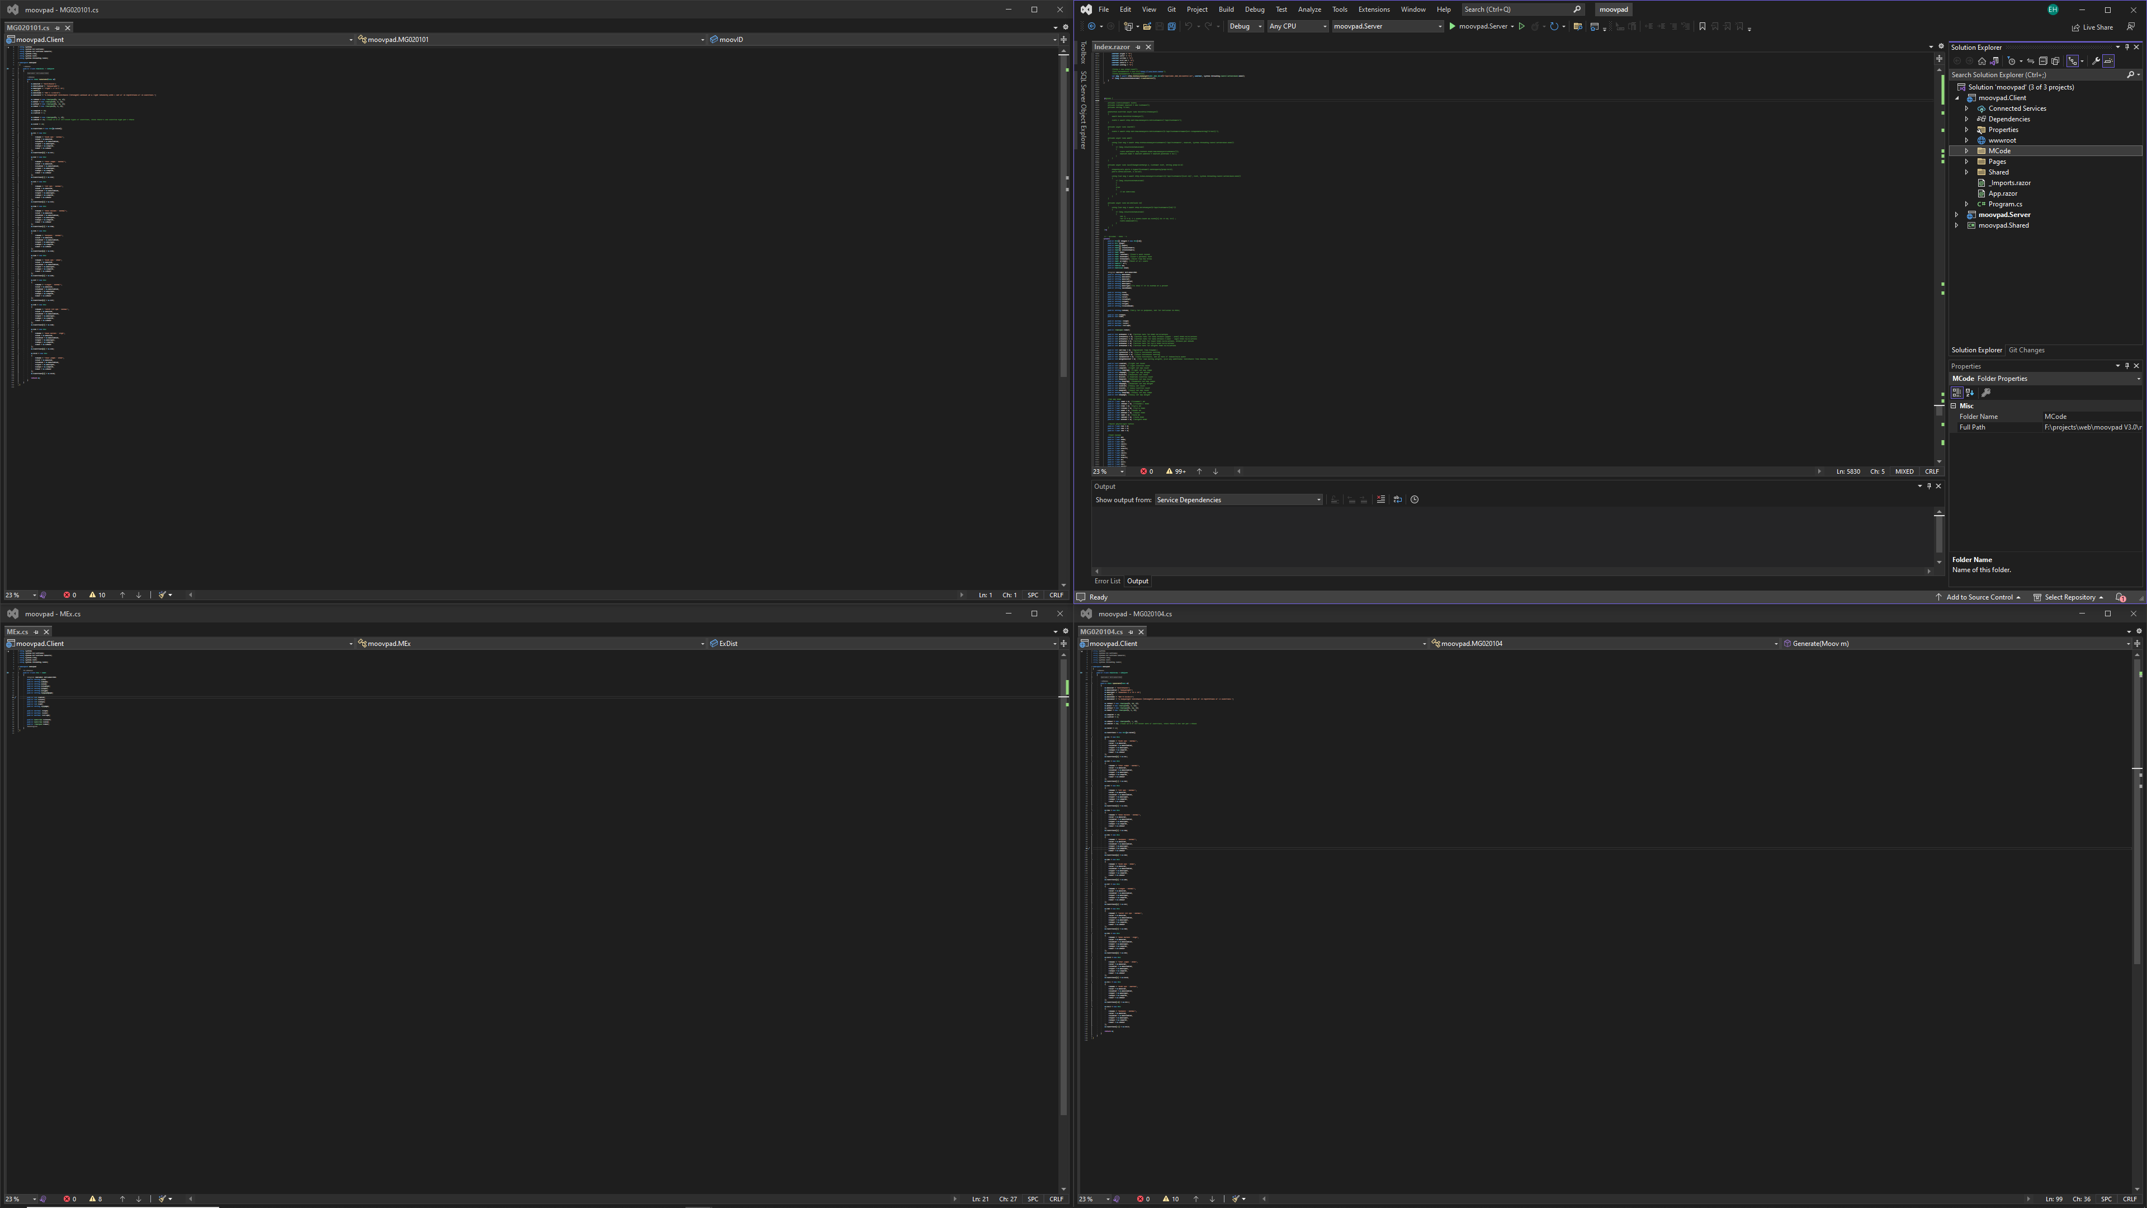Toggle auto-hide pin on Solution Explorer panel
This screenshot has height=1208, width=2147.
click(x=2127, y=48)
